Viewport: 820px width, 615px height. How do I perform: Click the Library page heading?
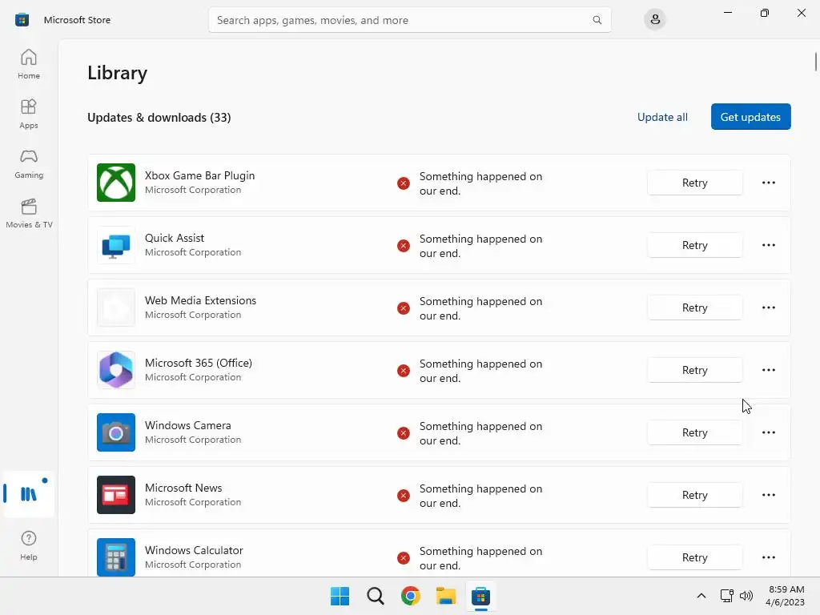coord(117,73)
